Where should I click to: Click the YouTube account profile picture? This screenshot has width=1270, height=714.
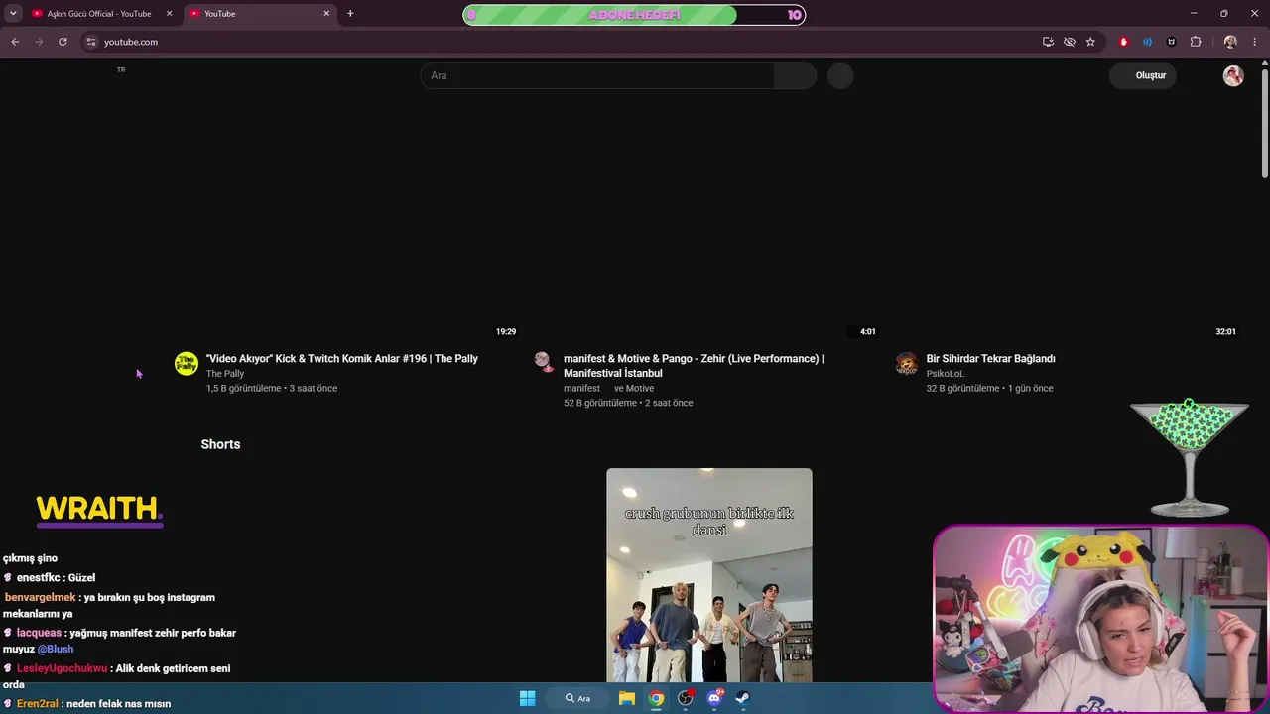coord(1233,75)
